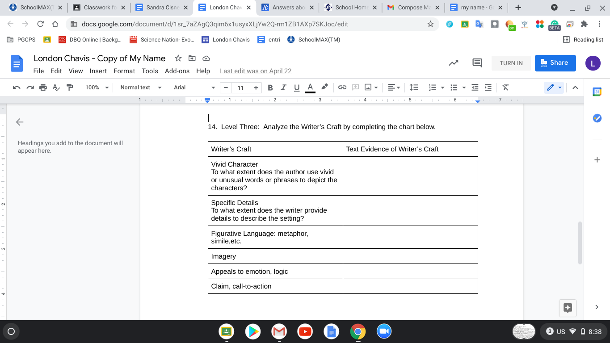This screenshot has width=610, height=343.
Task: Open the Insert menu
Action: coord(98,71)
